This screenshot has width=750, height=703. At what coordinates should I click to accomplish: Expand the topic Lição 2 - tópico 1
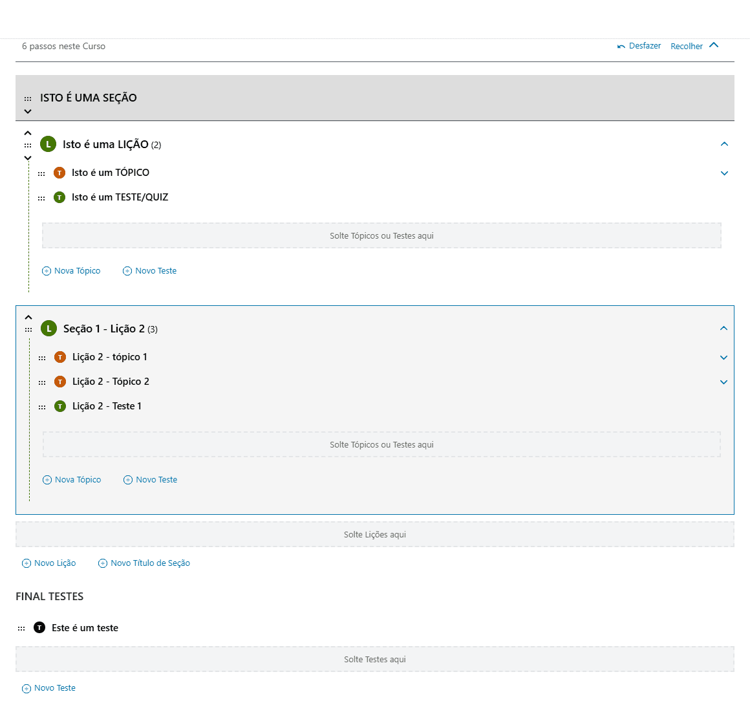[723, 358]
